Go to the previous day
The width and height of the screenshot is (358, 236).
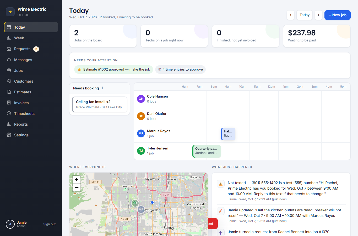pyautogui.click(x=290, y=15)
